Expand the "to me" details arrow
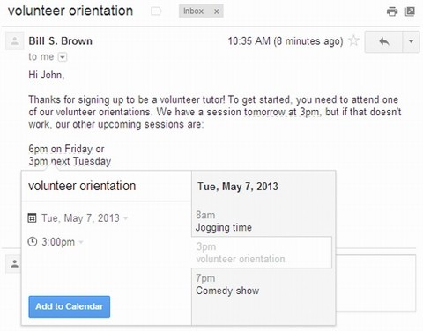Screen dimensions: 423x331 tap(63, 57)
